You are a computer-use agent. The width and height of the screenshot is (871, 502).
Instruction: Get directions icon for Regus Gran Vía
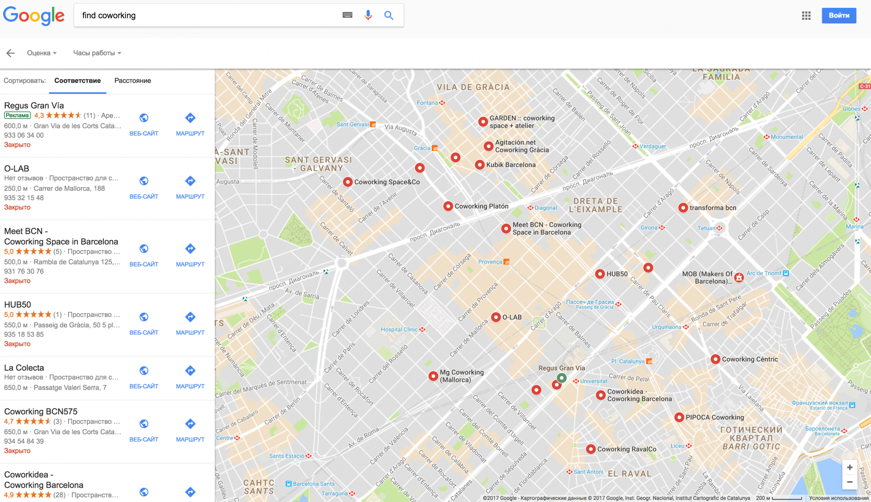190,118
